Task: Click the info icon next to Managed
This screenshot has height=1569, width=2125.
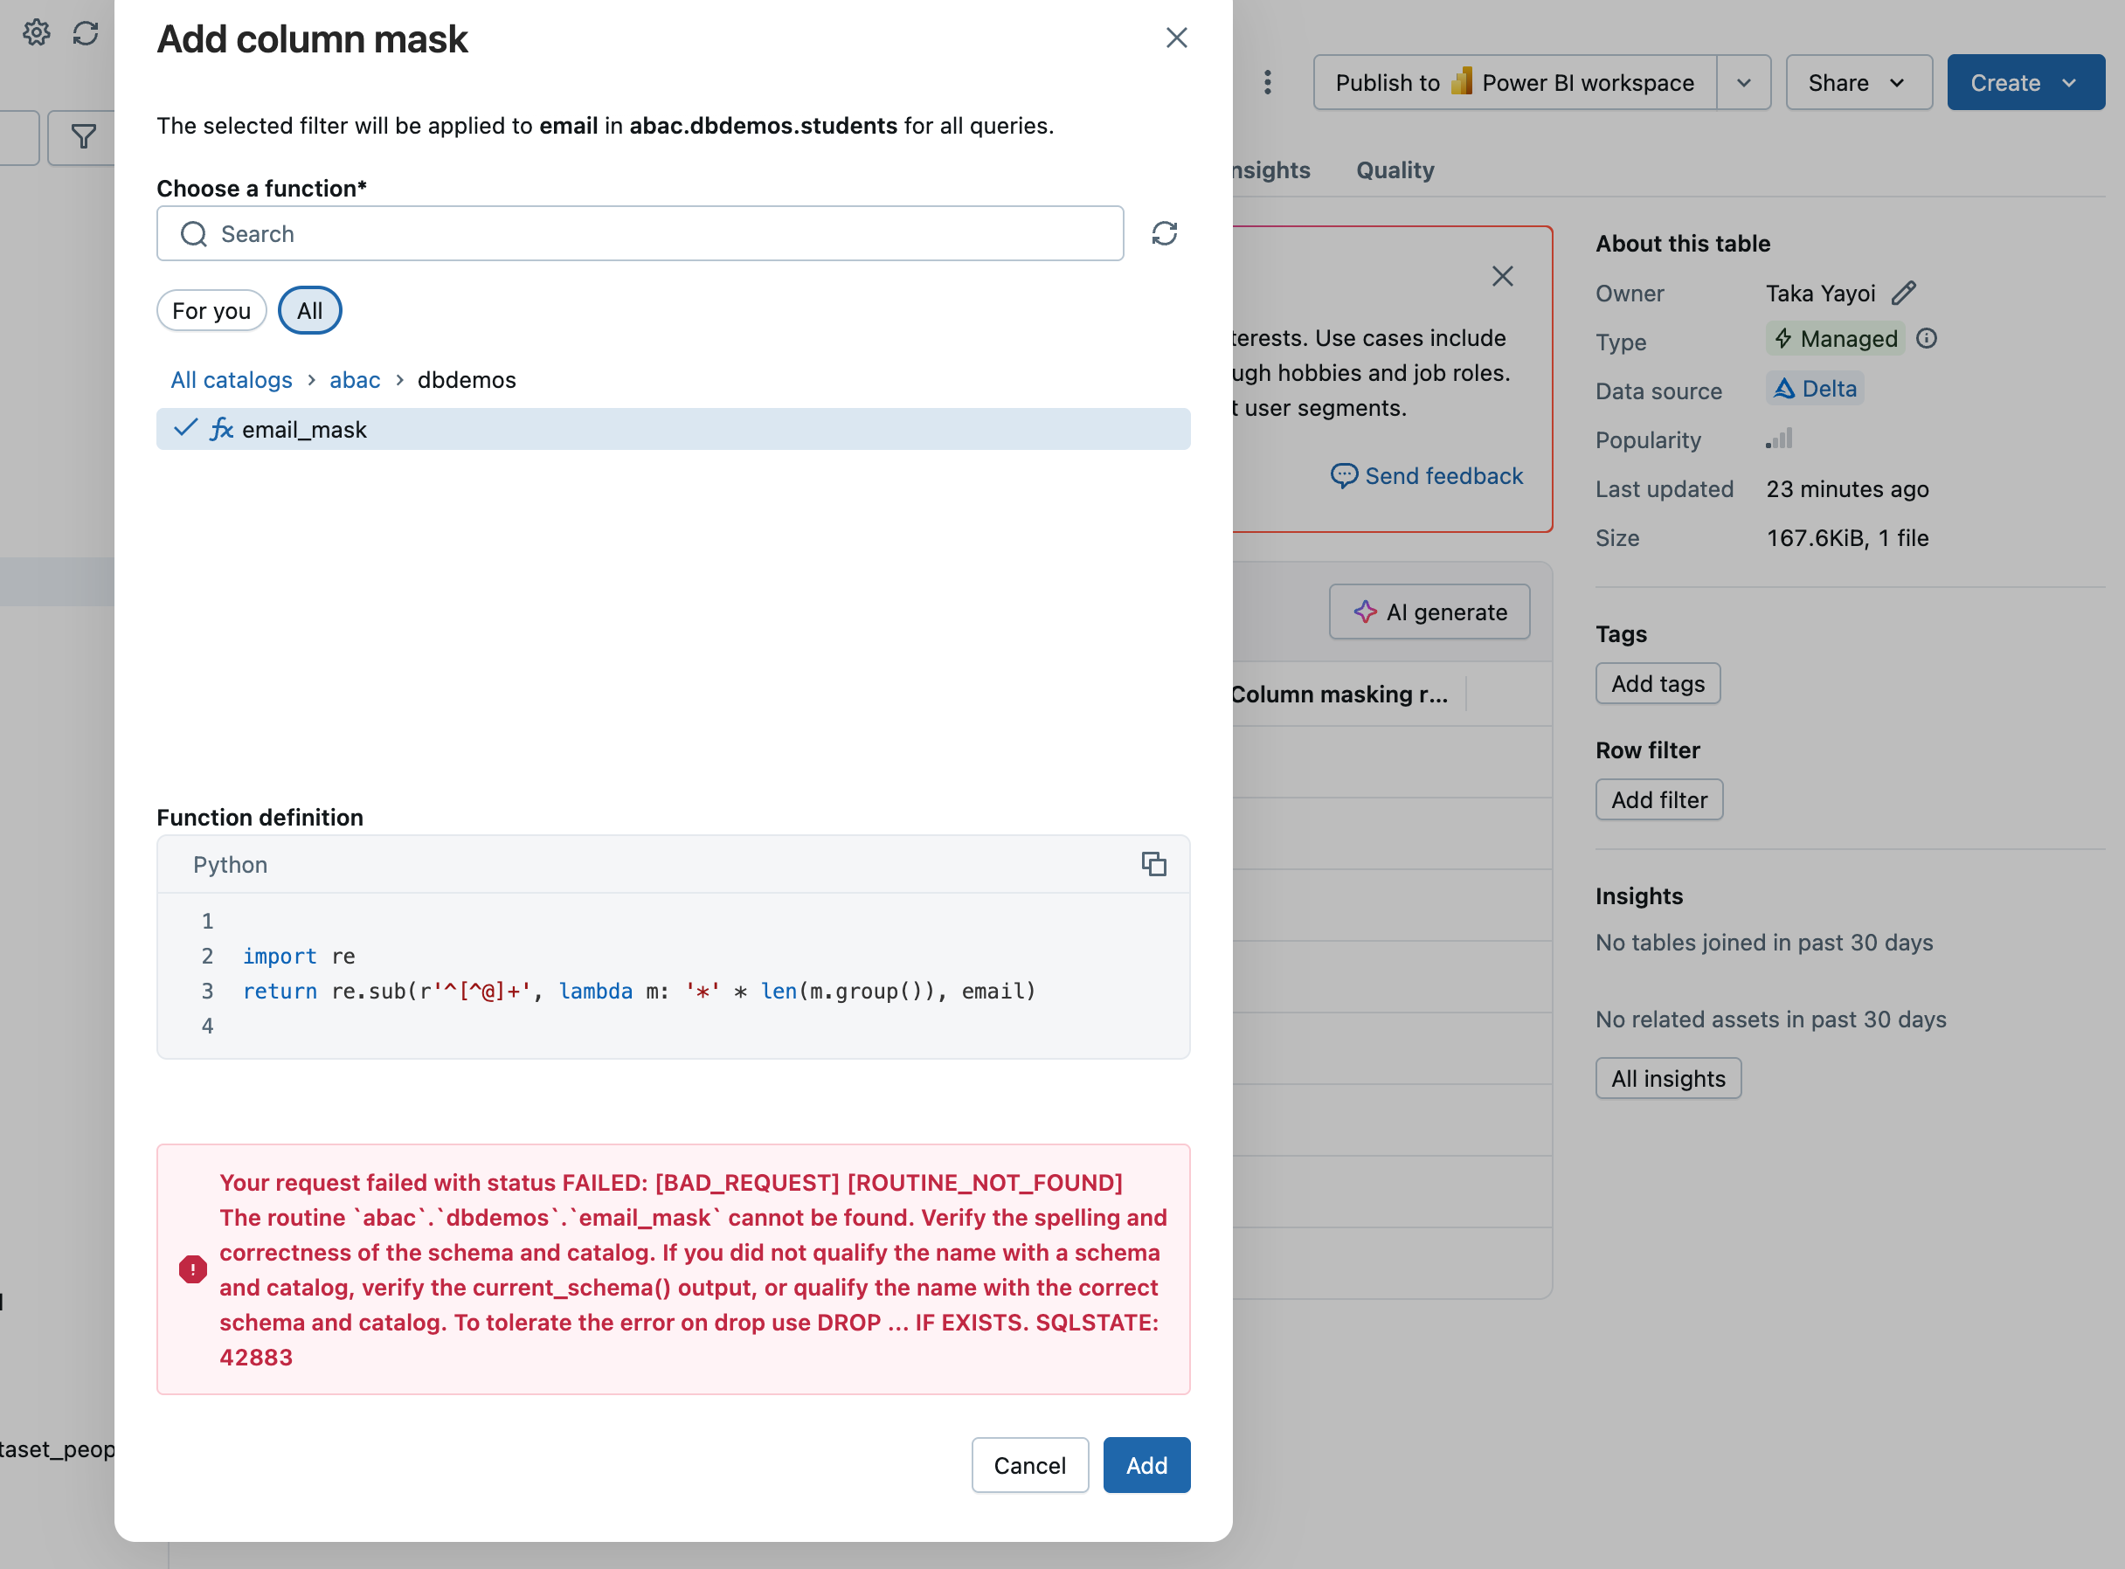Action: click(x=1927, y=339)
